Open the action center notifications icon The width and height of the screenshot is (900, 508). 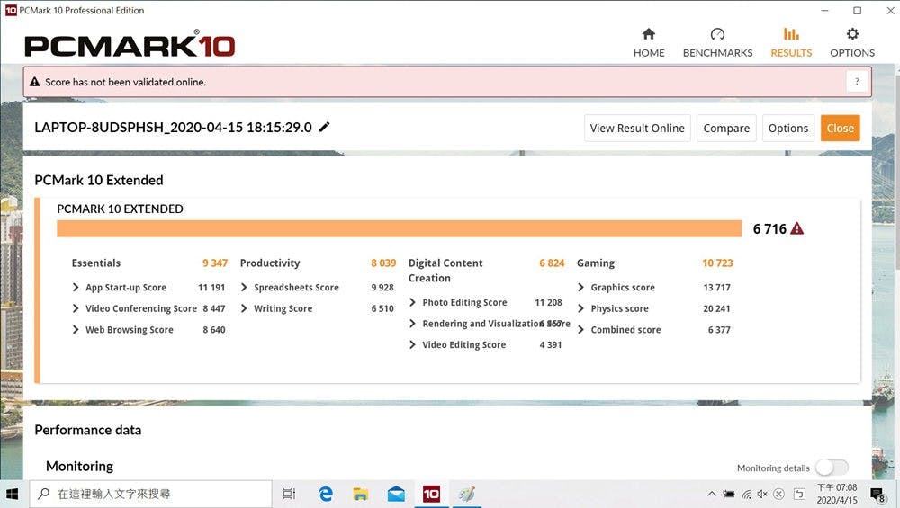click(877, 495)
